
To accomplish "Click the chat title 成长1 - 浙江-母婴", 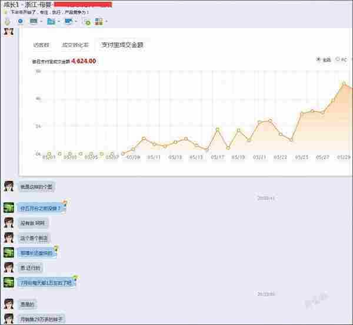I will click(x=26, y=5).
